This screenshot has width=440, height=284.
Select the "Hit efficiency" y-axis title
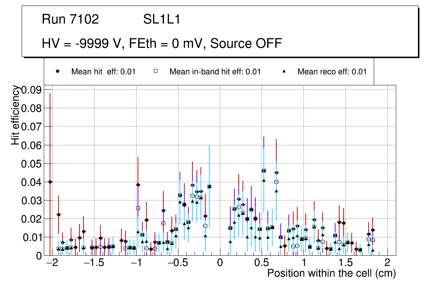[15, 115]
